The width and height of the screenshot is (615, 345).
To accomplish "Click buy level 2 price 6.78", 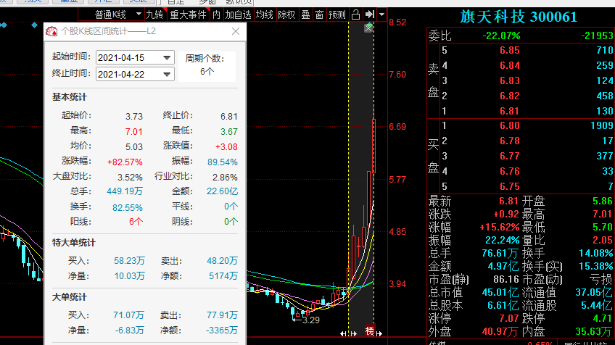I will (510, 141).
